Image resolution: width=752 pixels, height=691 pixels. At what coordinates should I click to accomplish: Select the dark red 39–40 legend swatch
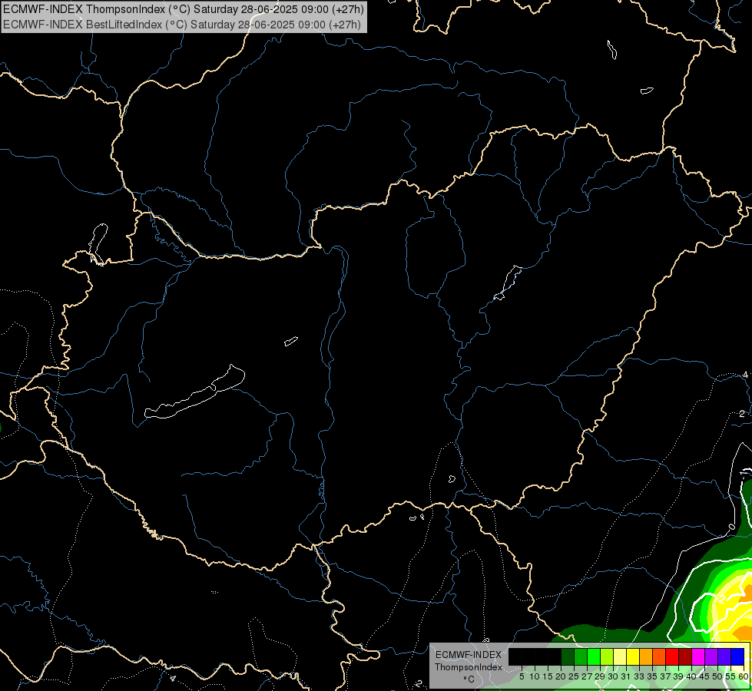click(x=685, y=656)
